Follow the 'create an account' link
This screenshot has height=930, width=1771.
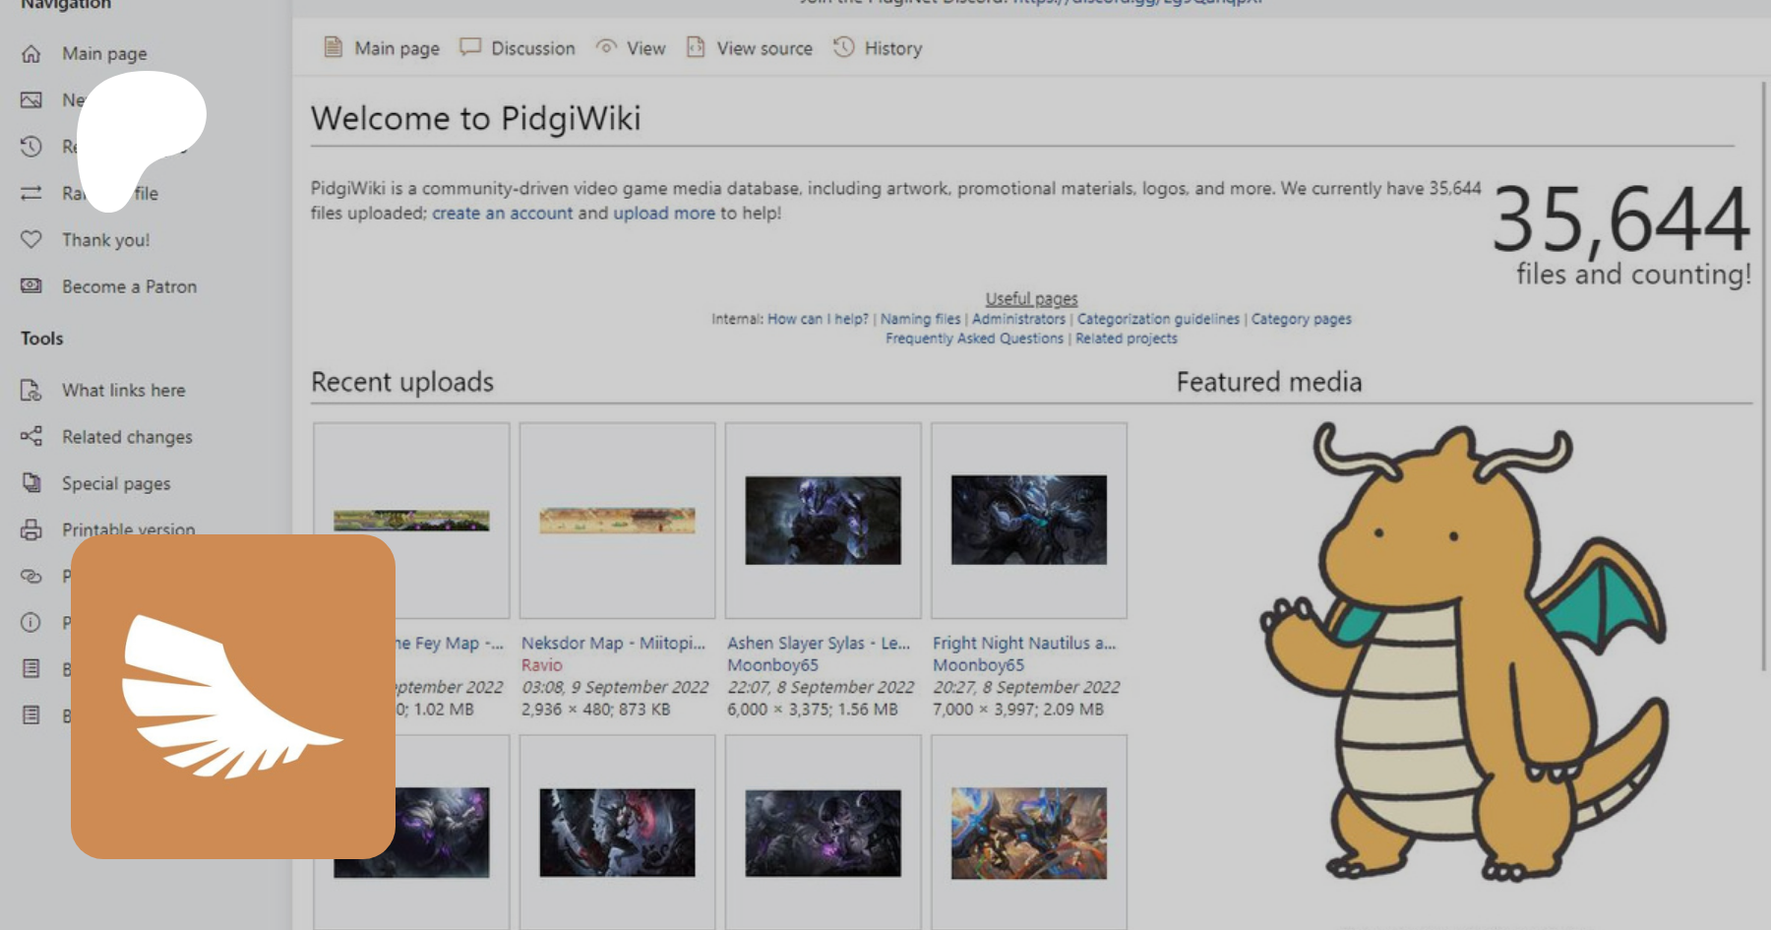pos(502,213)
